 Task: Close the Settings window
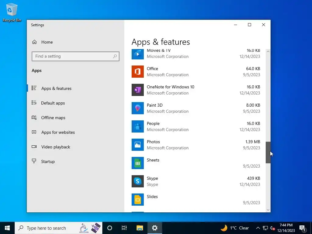(x=264, y=25)
